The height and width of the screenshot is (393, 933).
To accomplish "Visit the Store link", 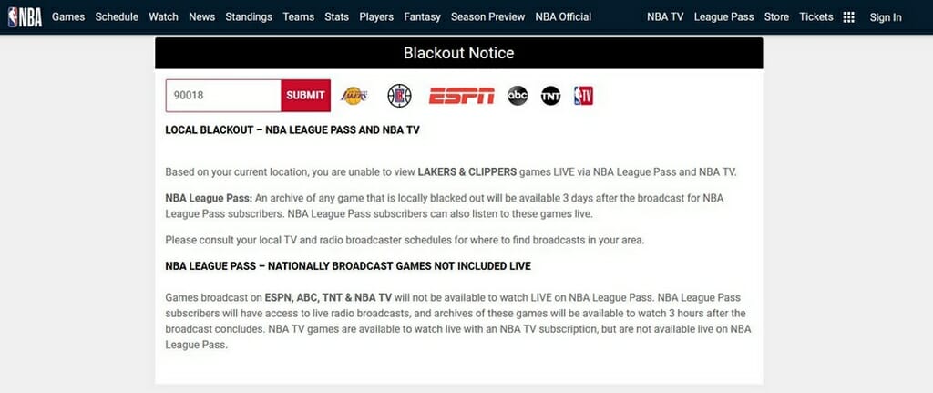I will 776,17.
